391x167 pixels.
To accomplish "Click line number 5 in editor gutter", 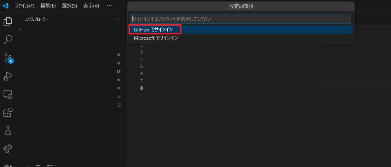I will coord(142,67).
